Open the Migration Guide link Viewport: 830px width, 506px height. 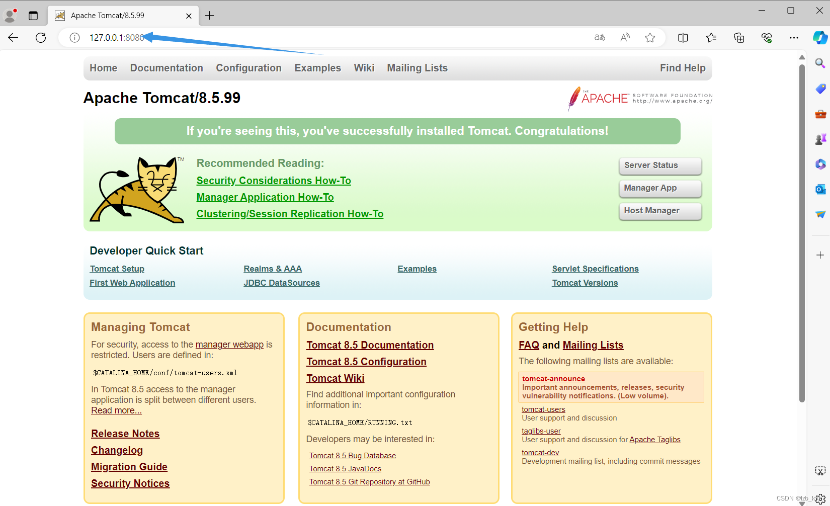(129, 467)
